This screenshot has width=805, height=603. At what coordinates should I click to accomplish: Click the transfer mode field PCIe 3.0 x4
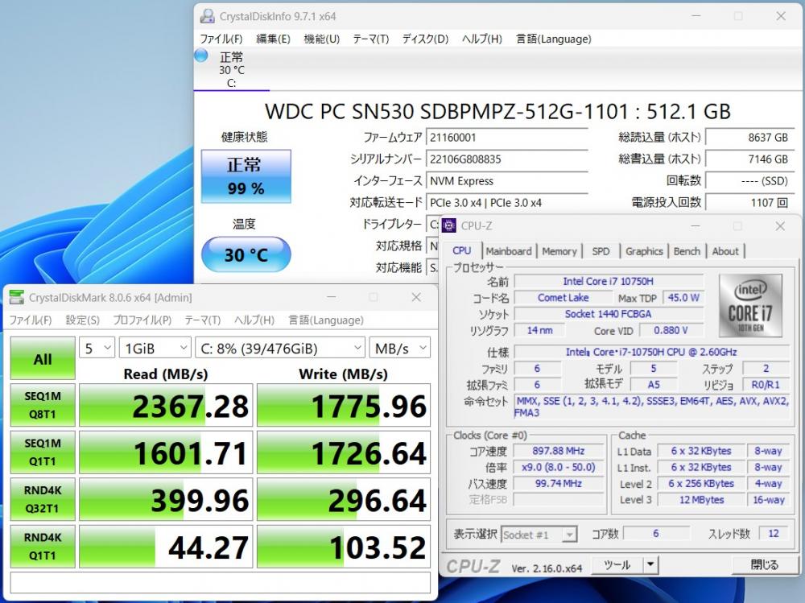point(507,202)
